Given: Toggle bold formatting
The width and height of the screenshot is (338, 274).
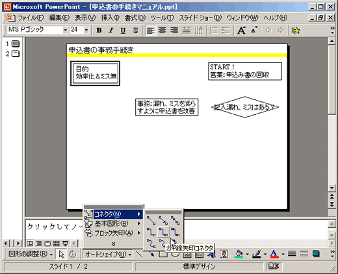Looking at the screenshot, I should coord(99,31).
